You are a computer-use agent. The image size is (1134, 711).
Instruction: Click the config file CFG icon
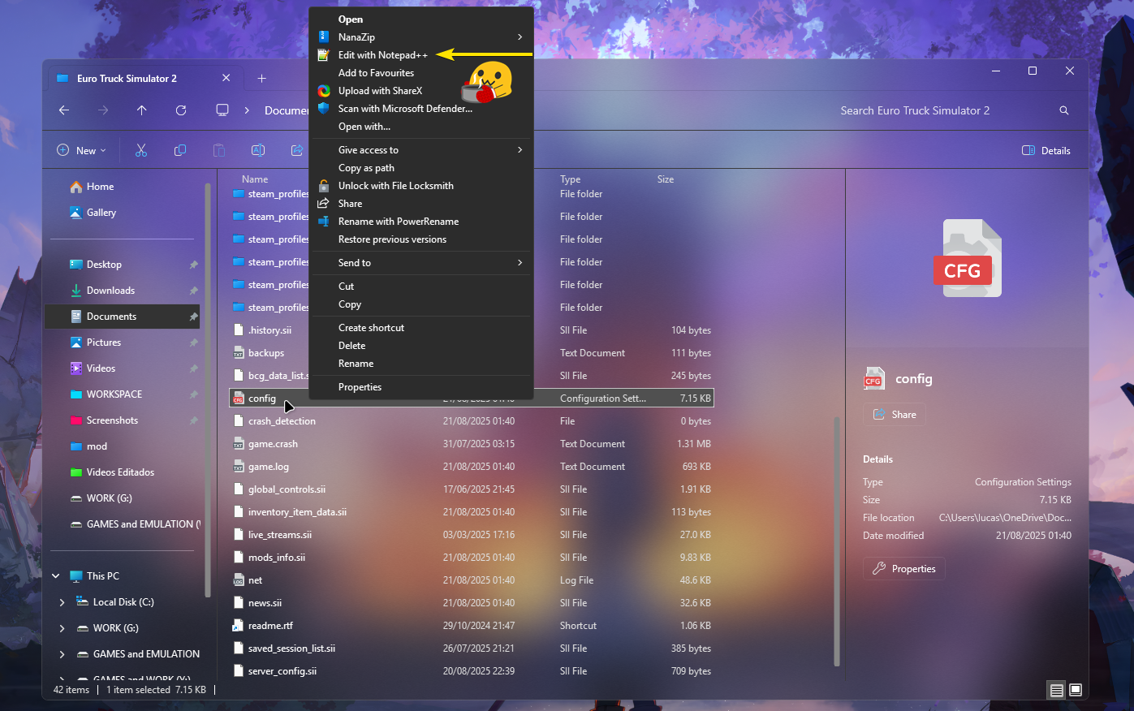click(239, 399)
